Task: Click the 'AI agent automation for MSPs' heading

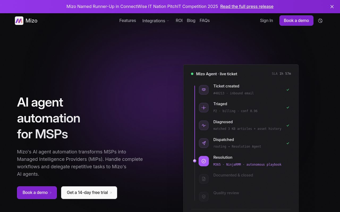Action: coord(49,118)
